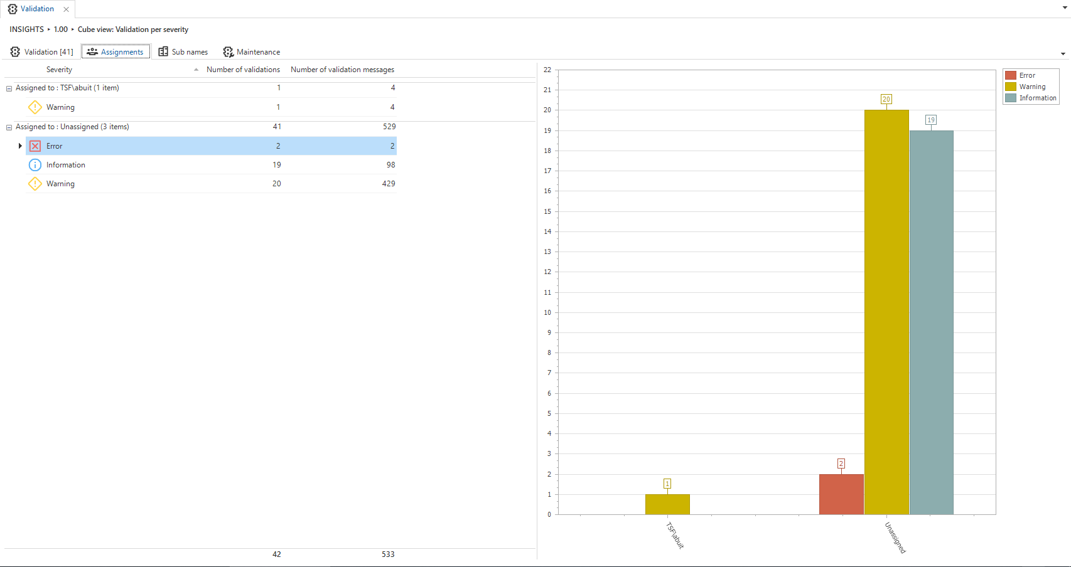Click the Information severity blue icon

click(35, 165)
